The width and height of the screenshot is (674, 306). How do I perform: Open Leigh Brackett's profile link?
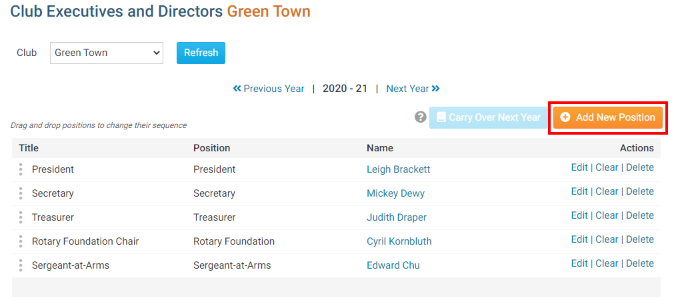[398, 169]
